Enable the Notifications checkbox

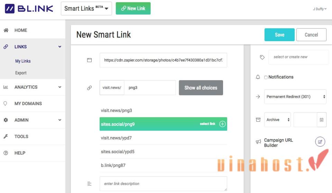[266, 77]
